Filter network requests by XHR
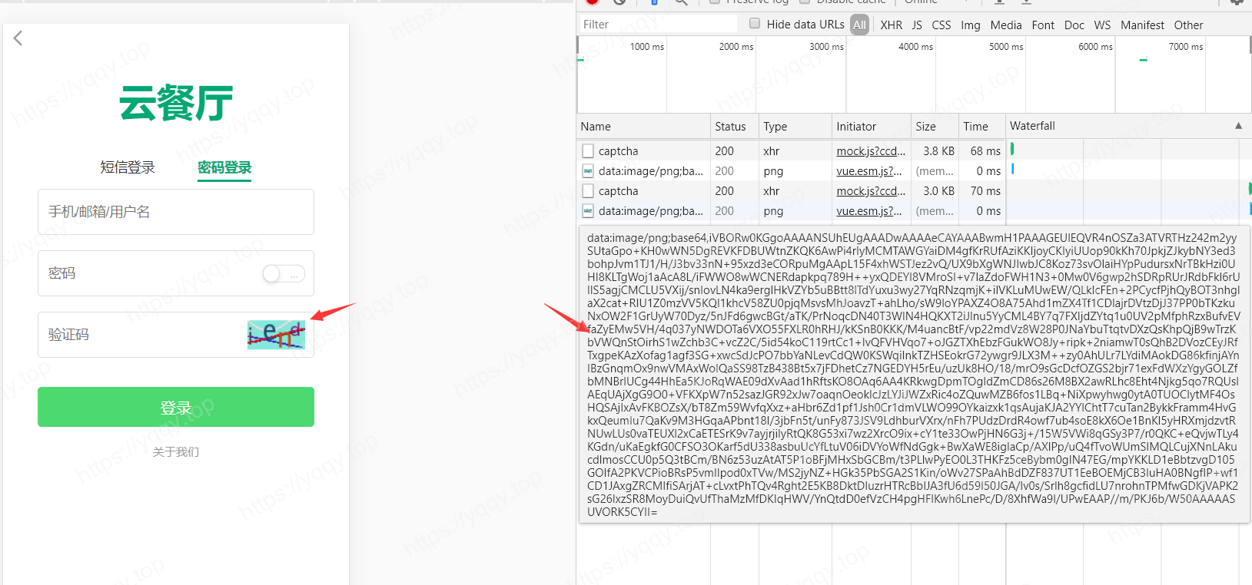Viewport: 1252px width, 585px height. coord(892,25)
